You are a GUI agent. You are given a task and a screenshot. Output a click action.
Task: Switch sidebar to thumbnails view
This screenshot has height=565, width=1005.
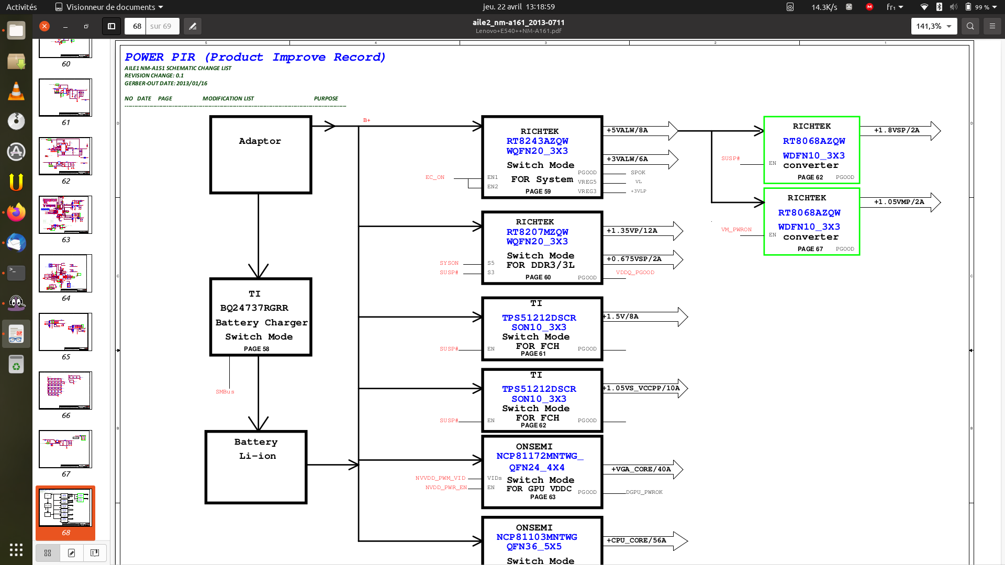48,553
